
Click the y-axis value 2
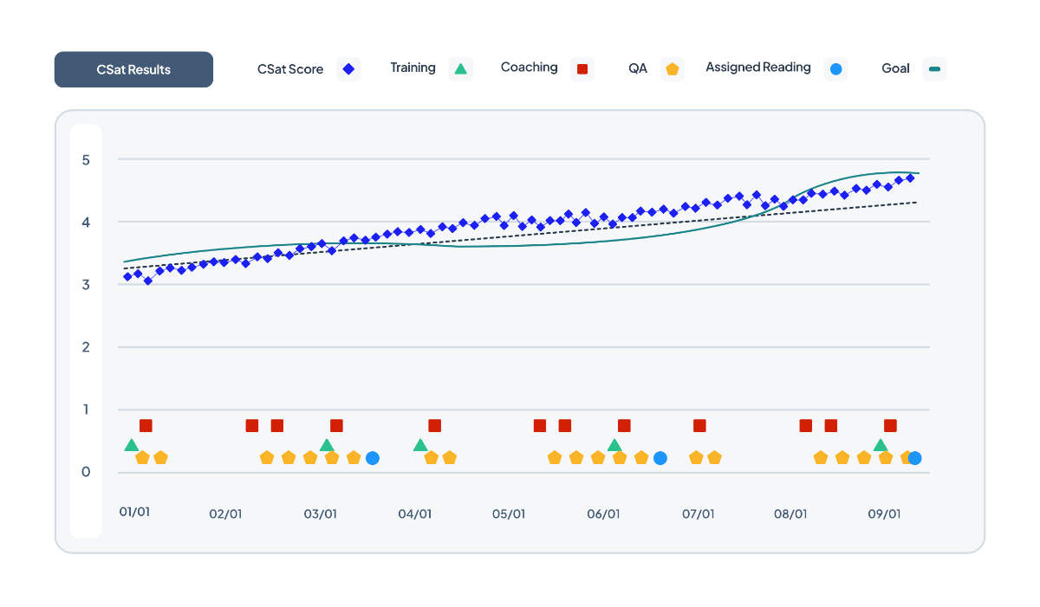point(86,347)
